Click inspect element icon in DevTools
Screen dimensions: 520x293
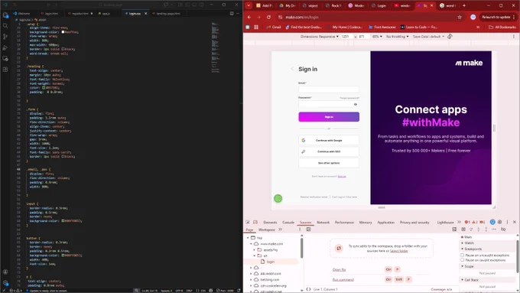(248, 223)
